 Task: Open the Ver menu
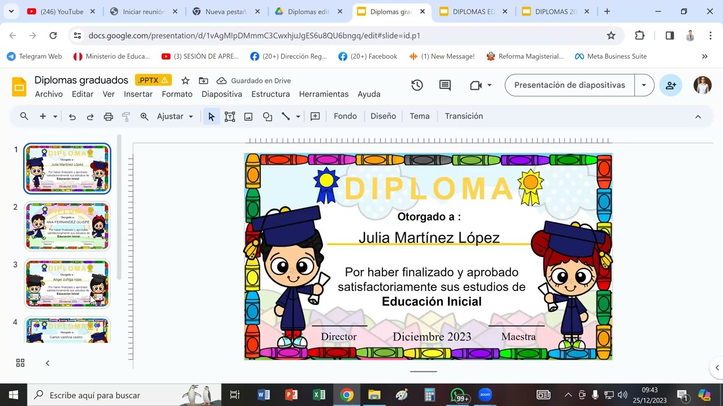(108, 94)
